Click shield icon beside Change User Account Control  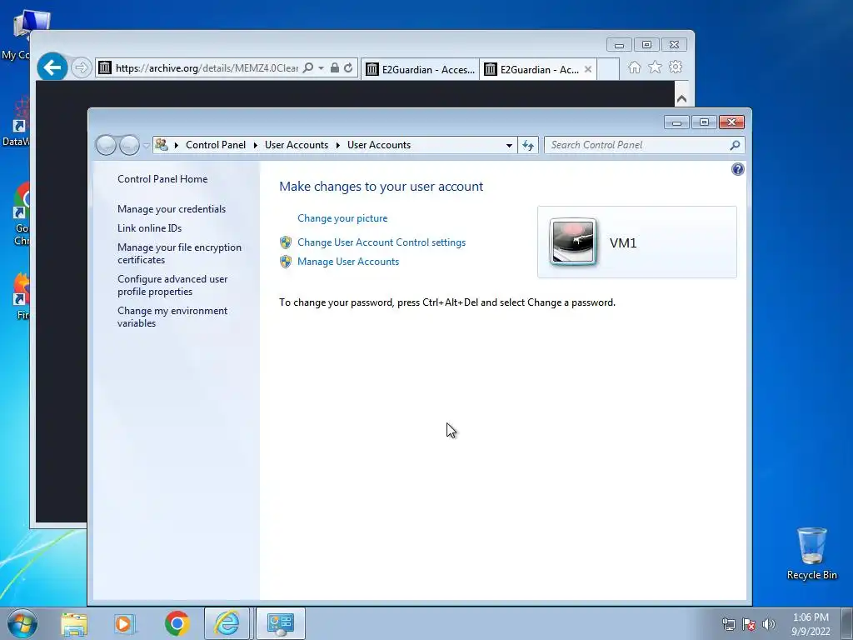pyautogui.click(x=286, y=242)
